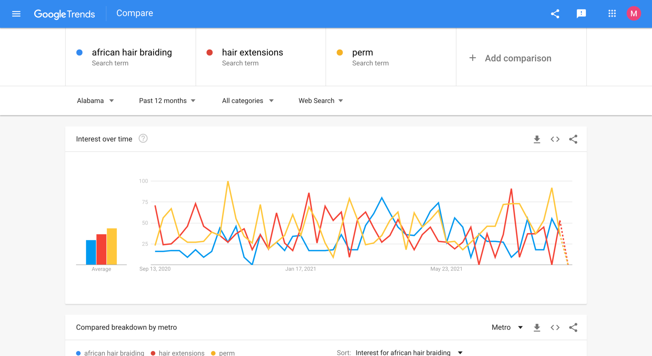The image size is (652, 356).
Task: Share the Interest over time chart
Action: (573, 139)
